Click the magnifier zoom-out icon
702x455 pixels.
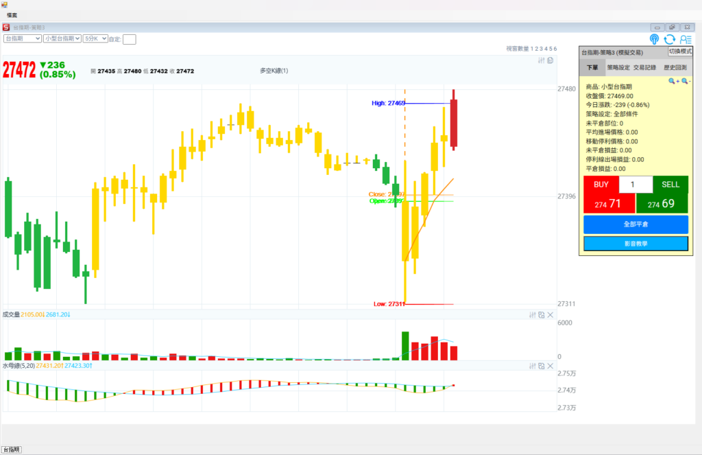pyautogui.click(x=685, y=81)
